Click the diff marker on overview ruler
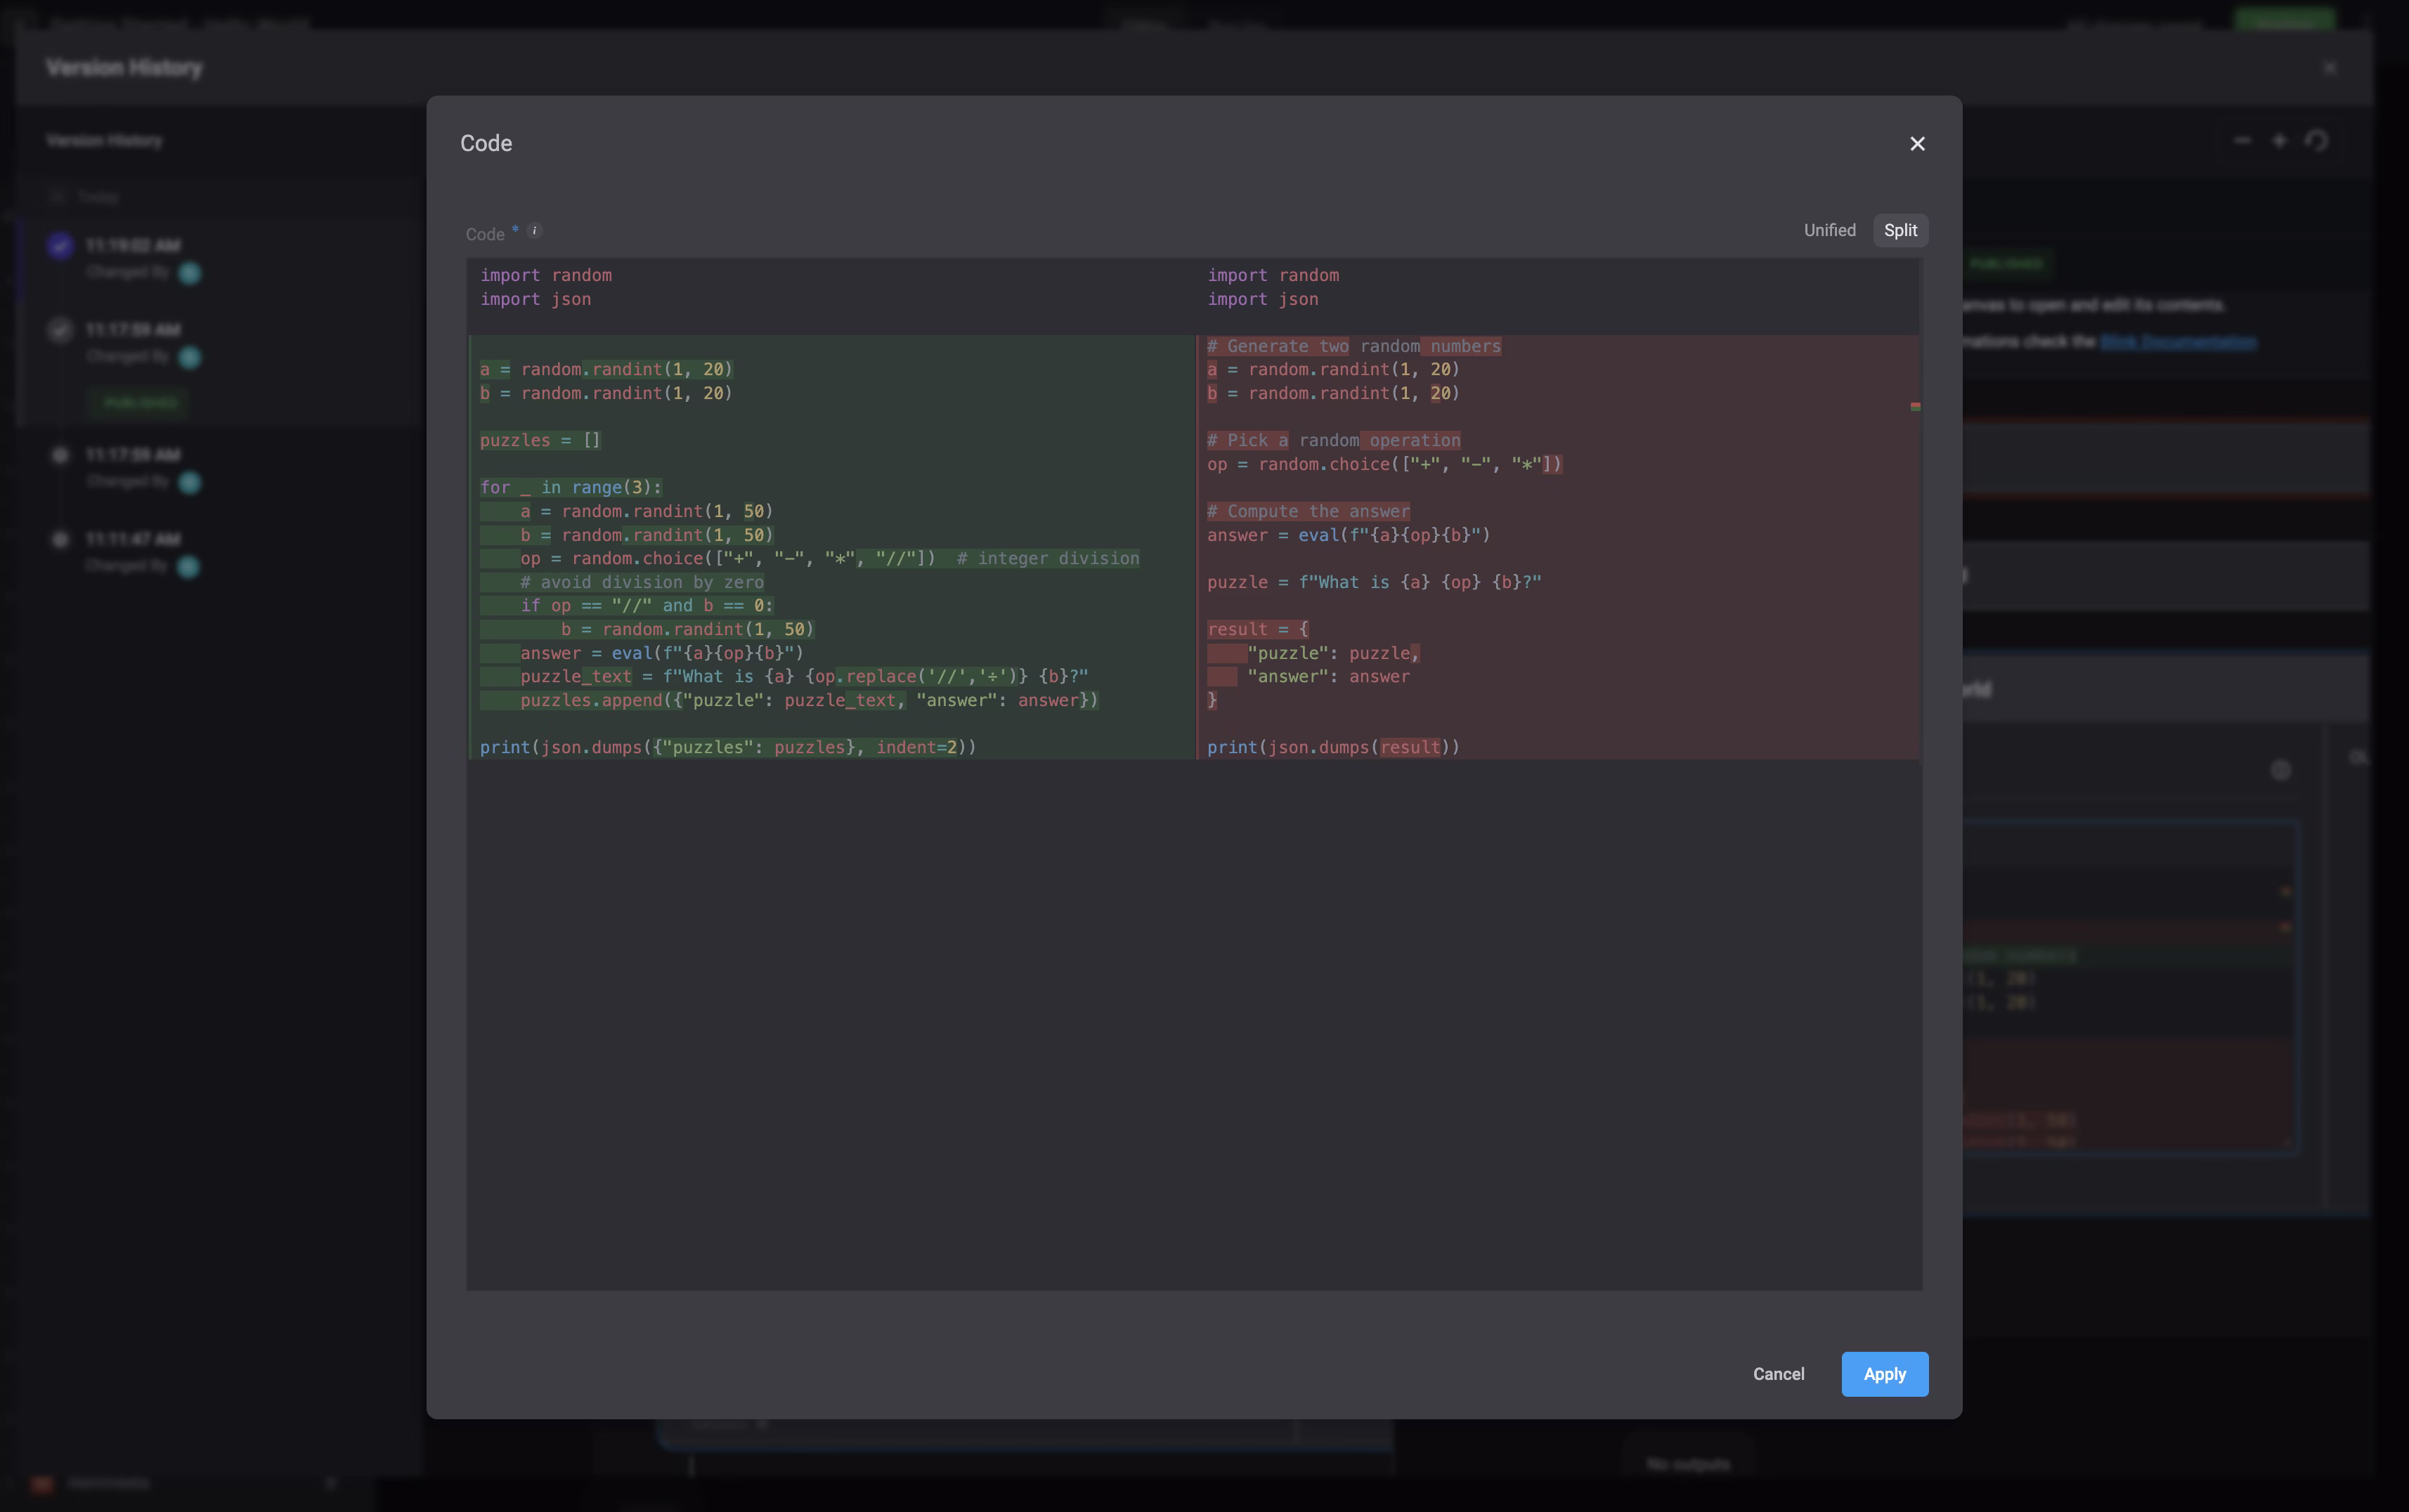The width and height of the screenshot is (2409, 1512). (1914, 407)
